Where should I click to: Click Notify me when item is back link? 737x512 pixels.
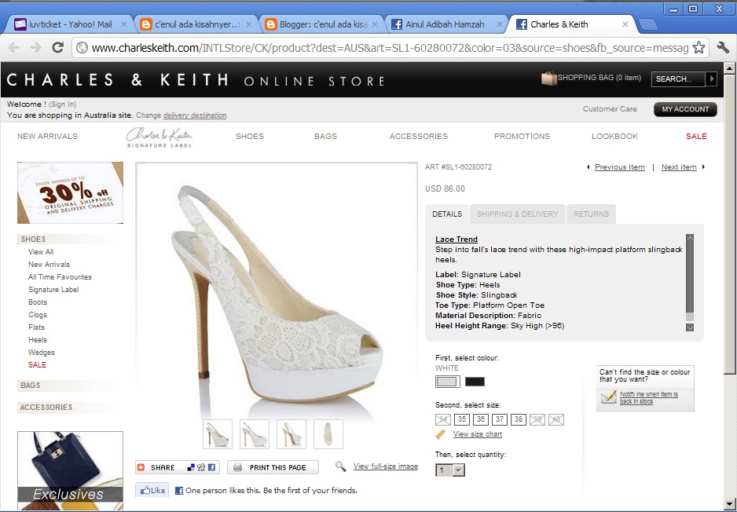click(649, 398)
